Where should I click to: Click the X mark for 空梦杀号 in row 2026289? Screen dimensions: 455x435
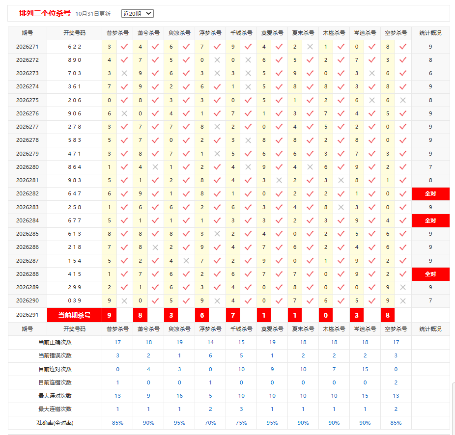[403, 287]
